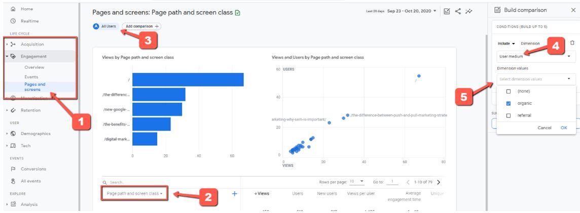Click the Engagement tag icon
This screenshot has width=580, height=213.
(x=13, y=57)
